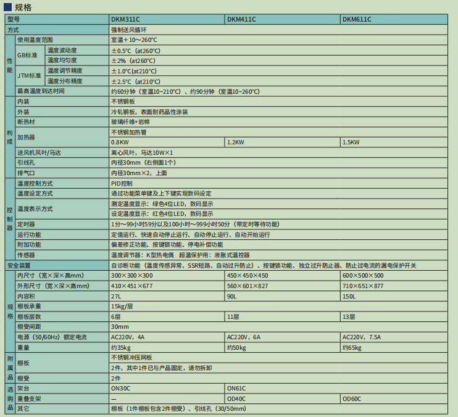Select the AC220V, 7.5A power cell
The image size is (458, 417).
tap(394, 337)
